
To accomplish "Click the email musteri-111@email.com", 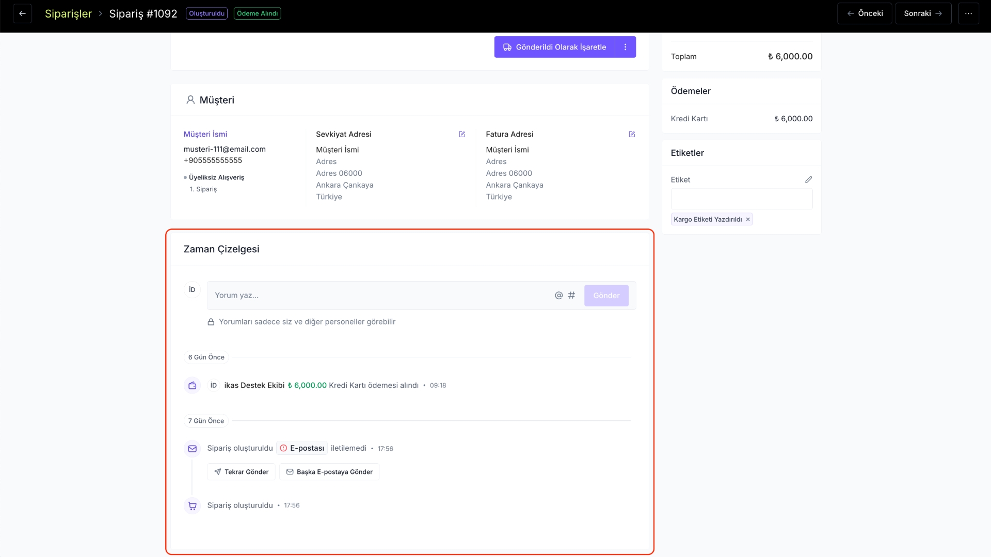I will tap(225, 149).
